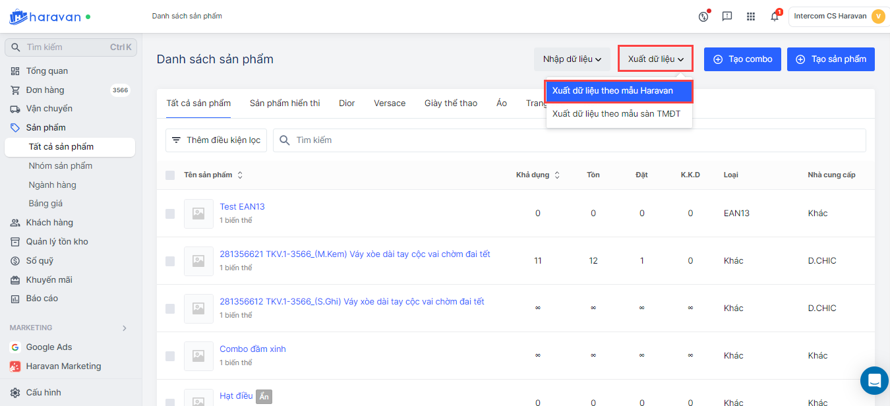890x406 pixels.
Task: Toggle the select-all products checkbox
Action: (170, 175)
